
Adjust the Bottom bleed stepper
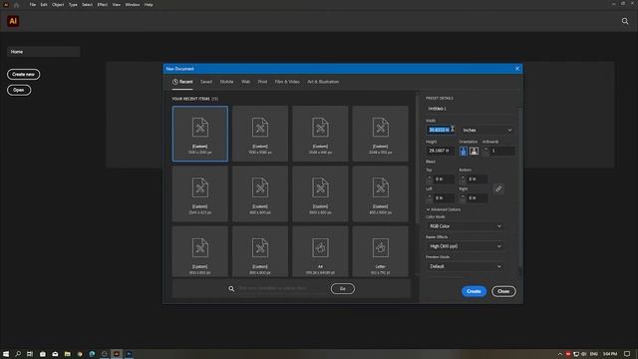tap(463, 179)
